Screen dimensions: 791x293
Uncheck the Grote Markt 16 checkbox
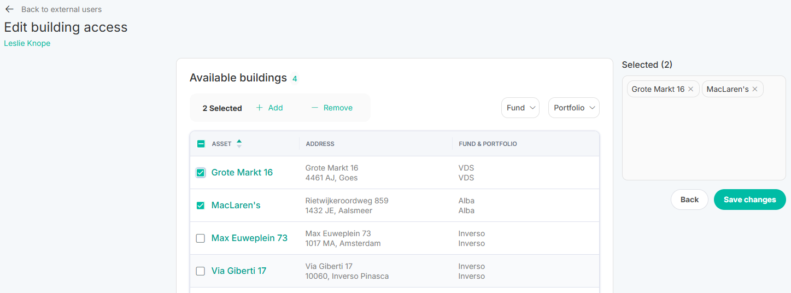pyautogui.click(x=201, y=173)
